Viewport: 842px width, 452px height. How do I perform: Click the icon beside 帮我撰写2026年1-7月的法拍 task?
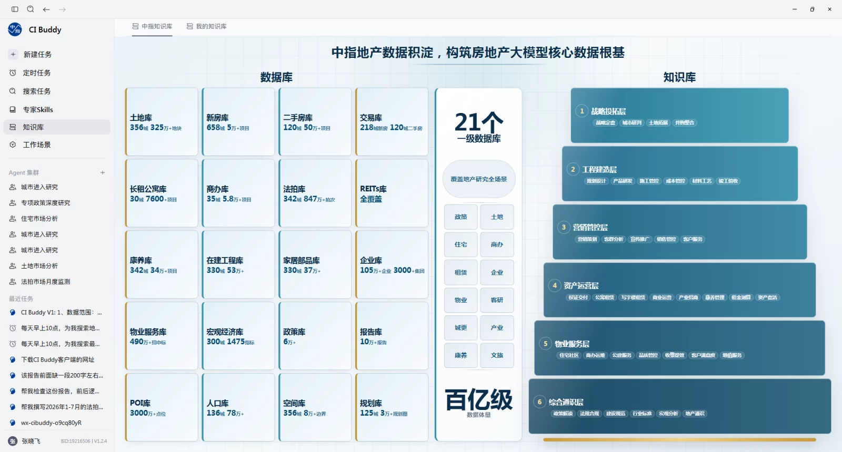[13, 407]
